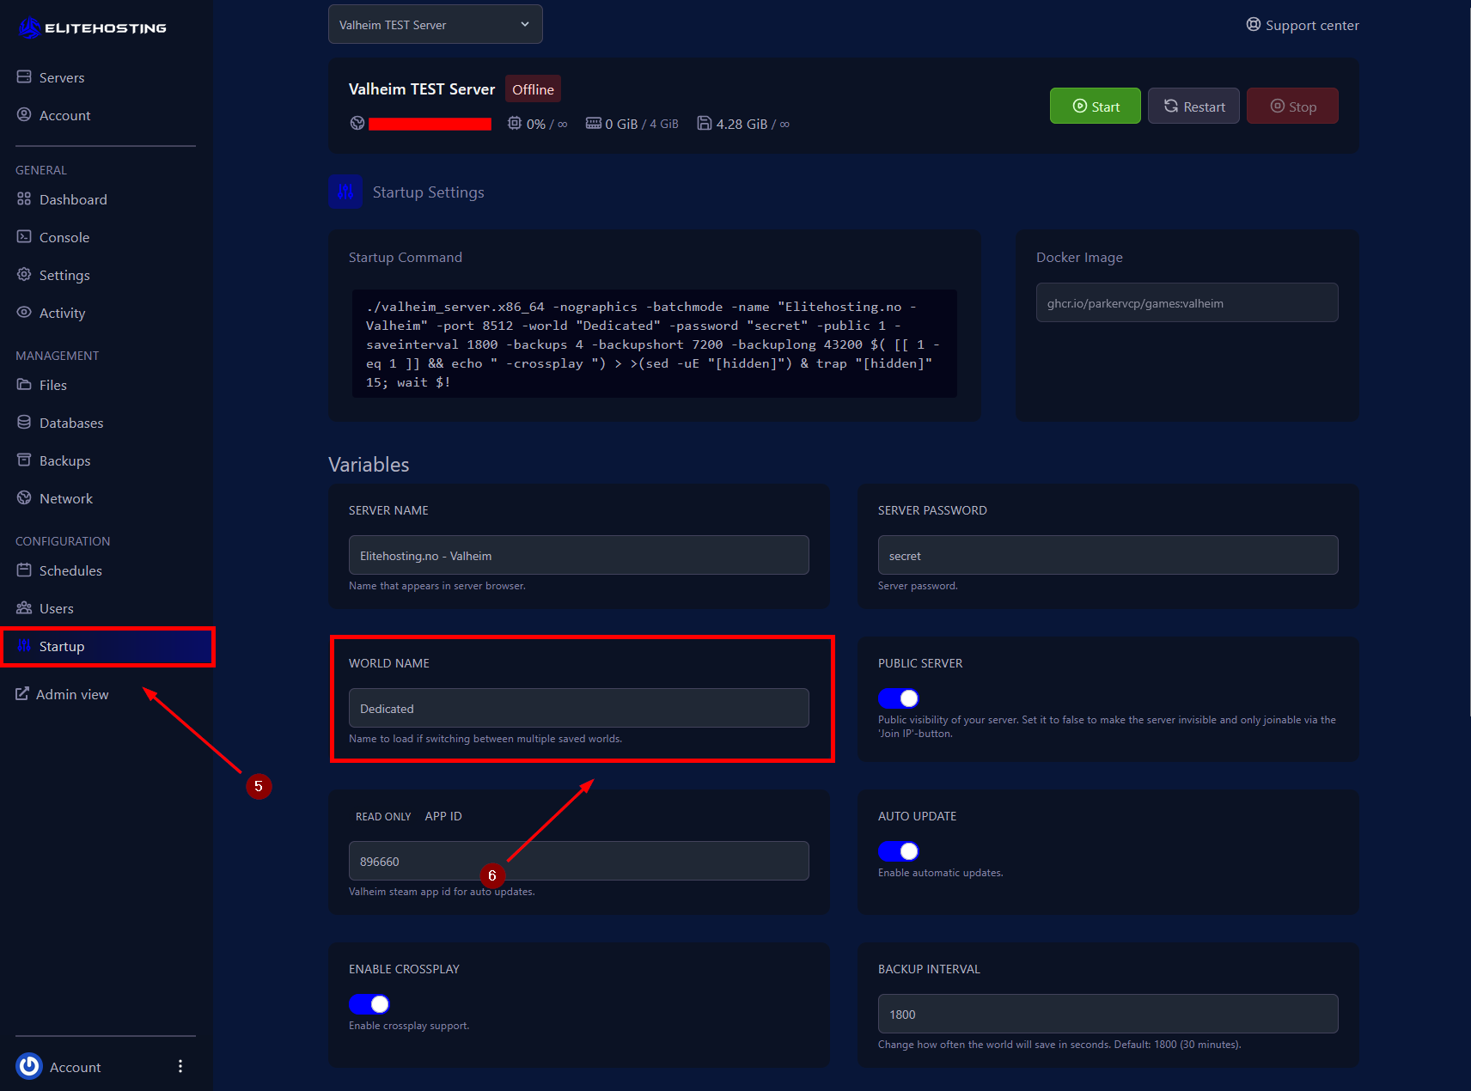Click the Support center lifebuoy icon
Screen dimensions: 1471x1091
coord(1254,25)
